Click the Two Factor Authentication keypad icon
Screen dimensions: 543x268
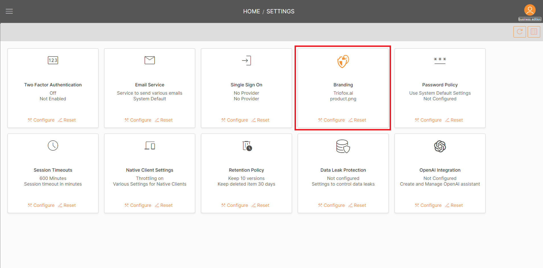(x=53, y=60)
